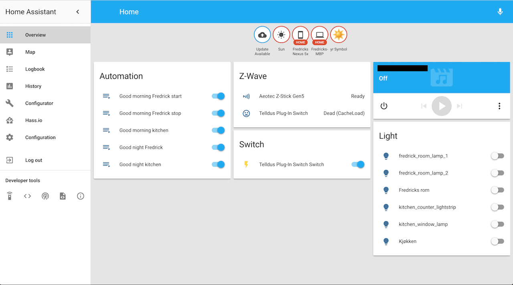This screenshot has width=513, height=285.
Task: Open the Templates developer tool (file code icon)
Action: coord(63,196)
